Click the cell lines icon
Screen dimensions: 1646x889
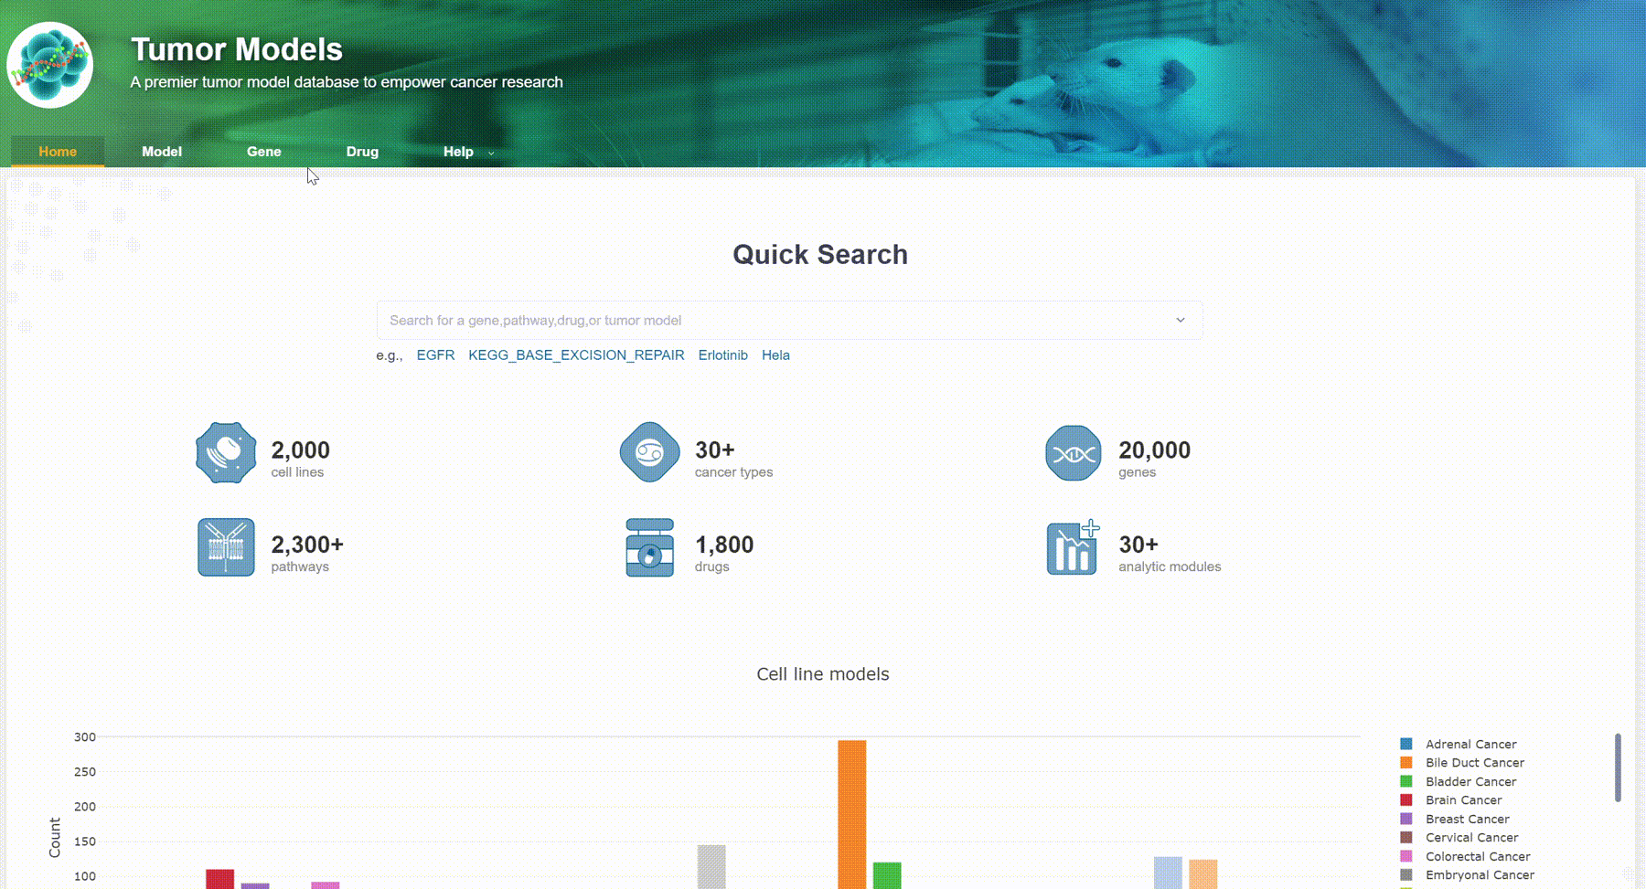(x=226, y=453)
